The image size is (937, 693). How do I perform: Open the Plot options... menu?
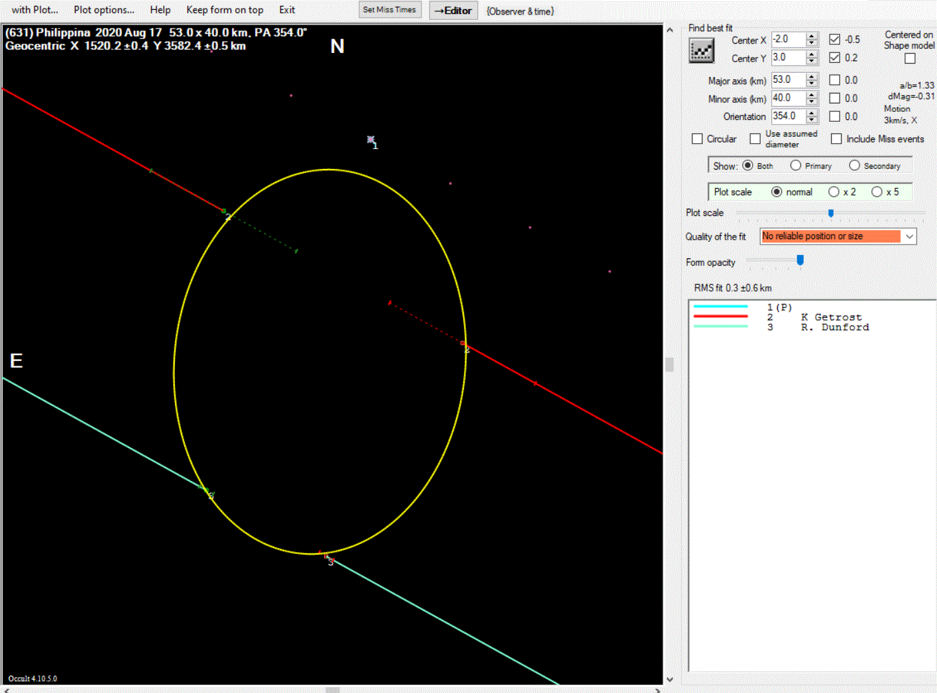point(104,10)
